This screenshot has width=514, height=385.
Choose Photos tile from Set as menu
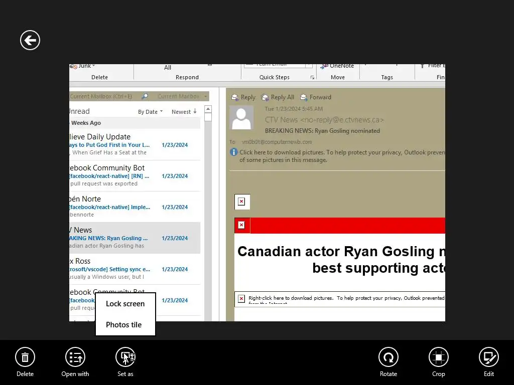(125, 325)
